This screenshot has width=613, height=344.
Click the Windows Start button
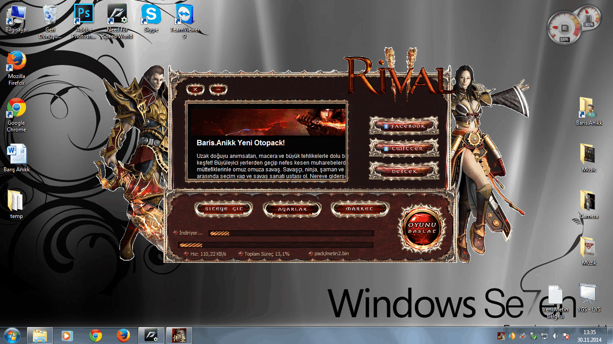coord(12,335)
